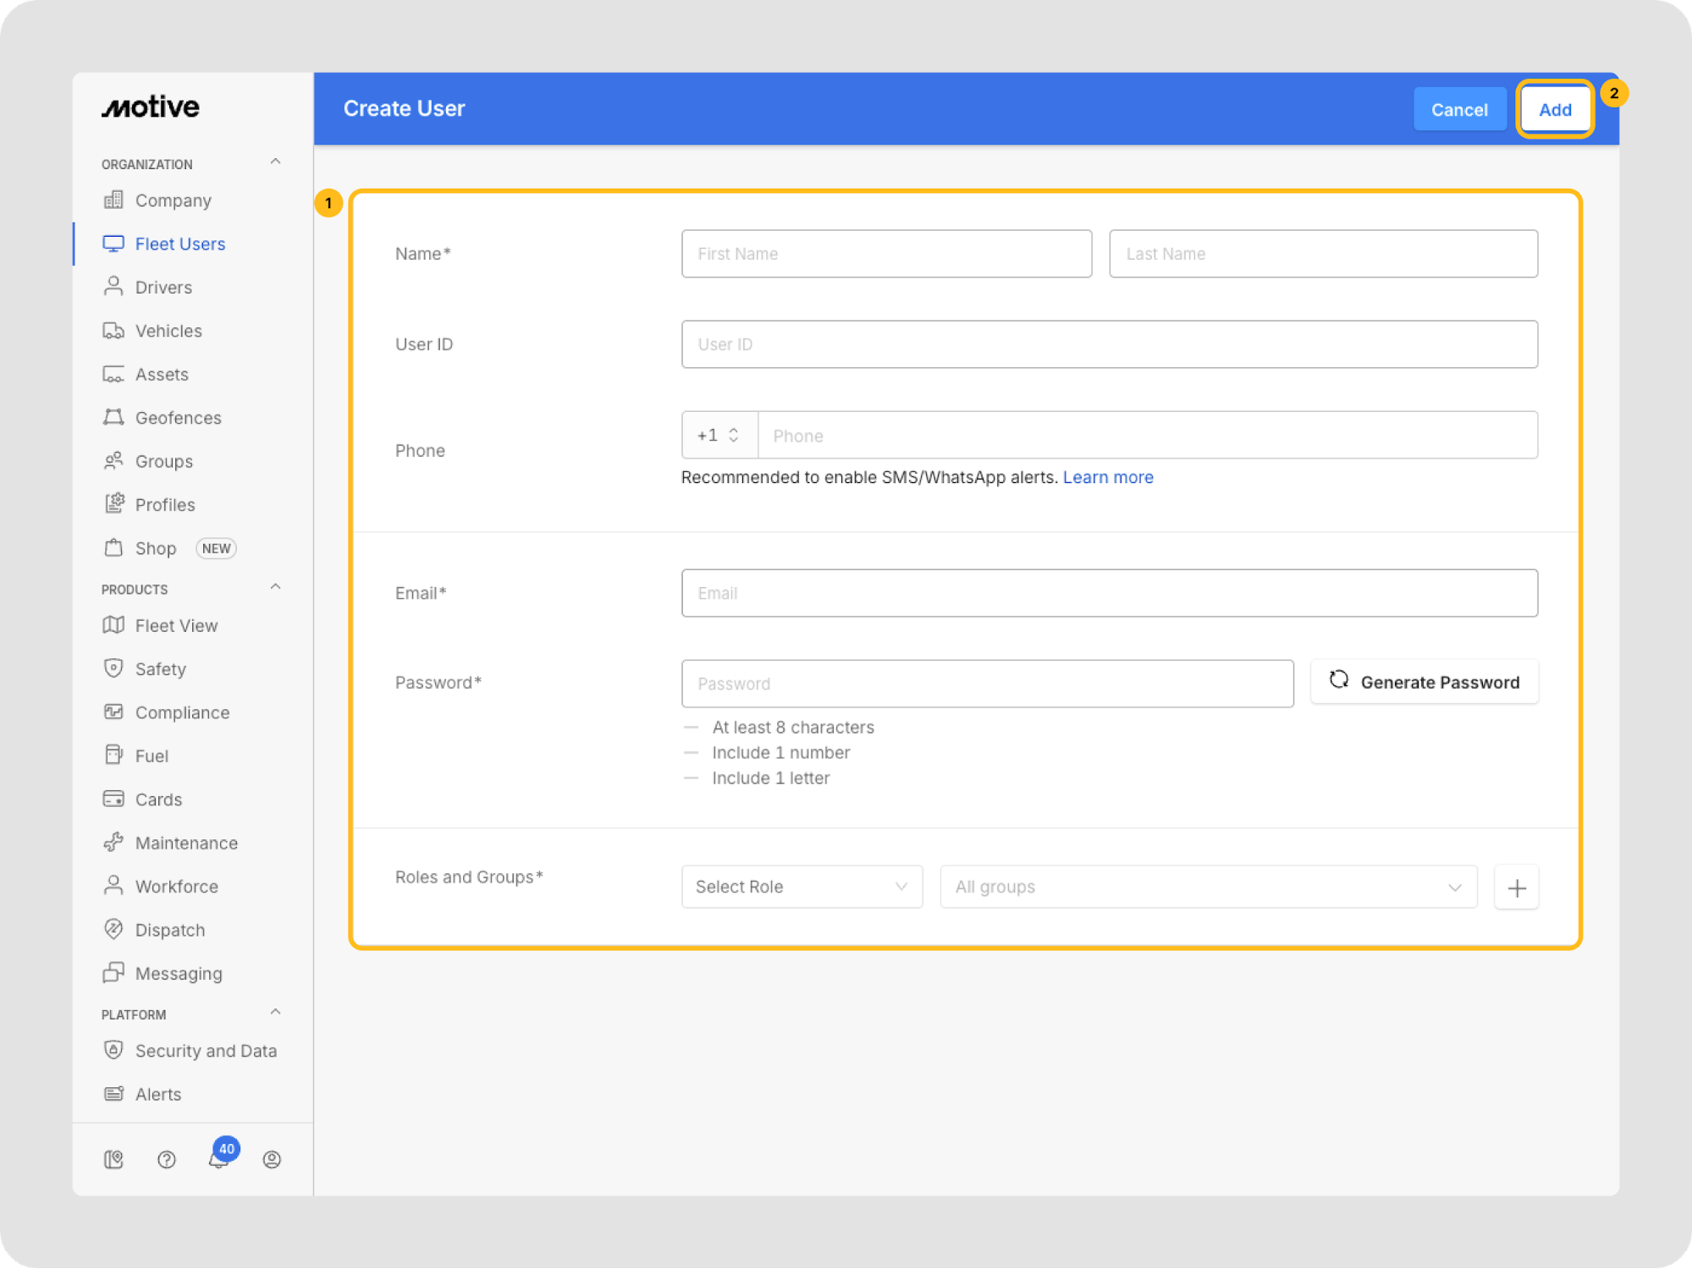The height and width of the screenshot is (1269, 1692).
Task: Open the help question mark icon
Action: coord(167,1159)
